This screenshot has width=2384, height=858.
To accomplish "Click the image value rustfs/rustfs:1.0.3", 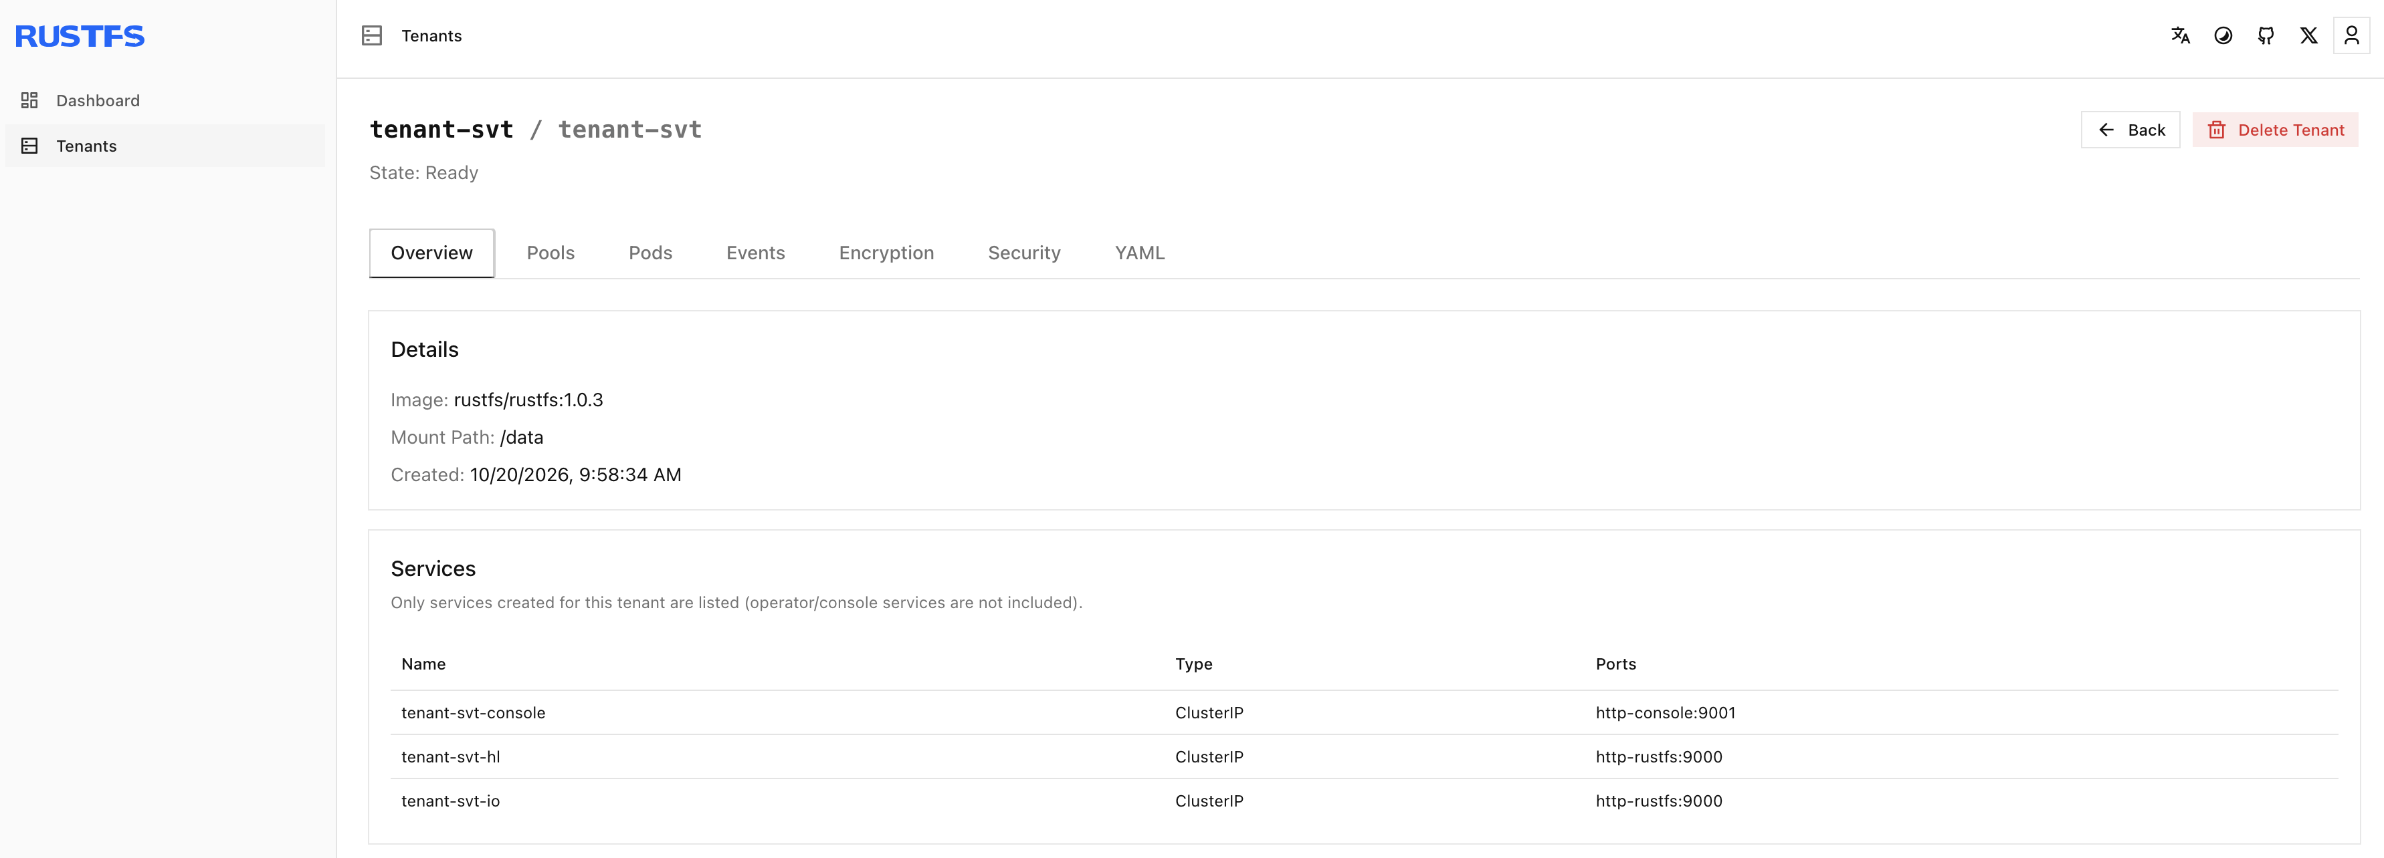I will pyautogui.click(x=528, y=400).
